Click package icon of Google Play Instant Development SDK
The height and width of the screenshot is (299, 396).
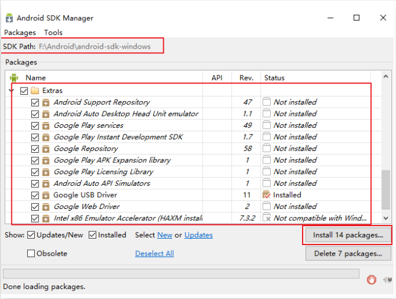(46, 137)
